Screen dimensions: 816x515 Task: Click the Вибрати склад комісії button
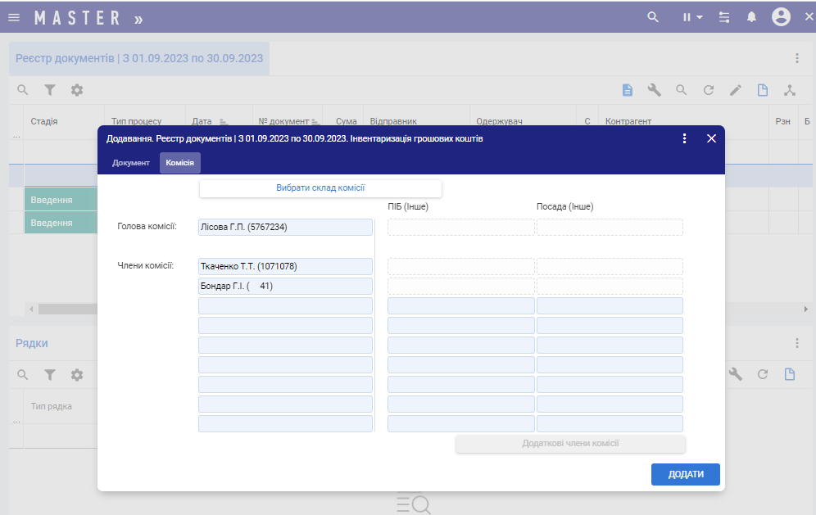[x=320, y=188]
